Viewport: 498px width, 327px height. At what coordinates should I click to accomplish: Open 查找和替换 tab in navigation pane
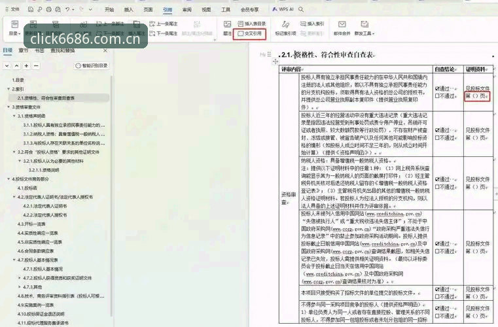point(63,50)
